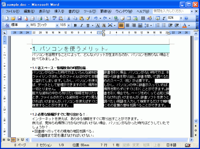Click the Print icon

click(40, 18)
